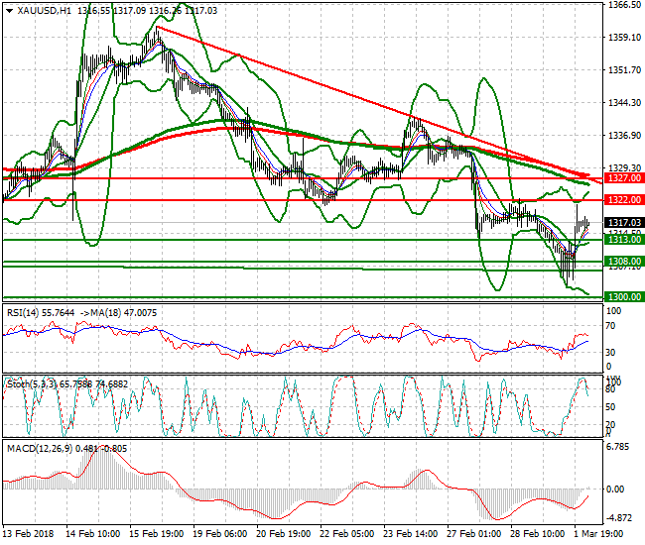Click the 1 Mar 19:00 time label

[x=598, y=534]
